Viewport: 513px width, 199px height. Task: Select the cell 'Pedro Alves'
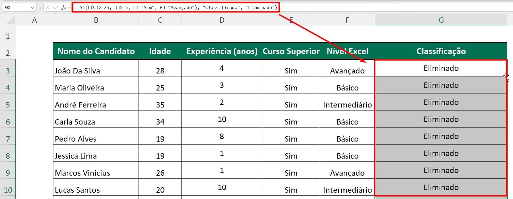[x=96, y=136]
